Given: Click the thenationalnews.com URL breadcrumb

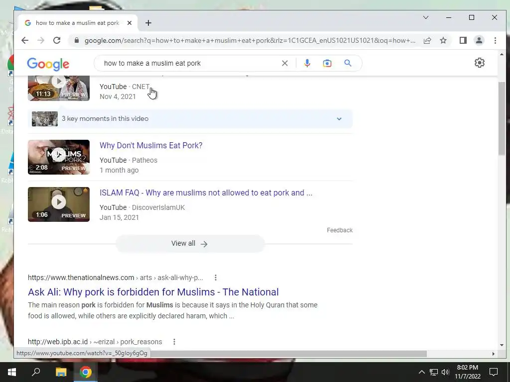Looking at the screenshot, I should pos(116,278).
